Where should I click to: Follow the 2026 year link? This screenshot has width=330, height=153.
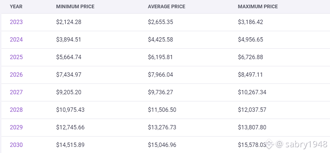pos(16,75)
